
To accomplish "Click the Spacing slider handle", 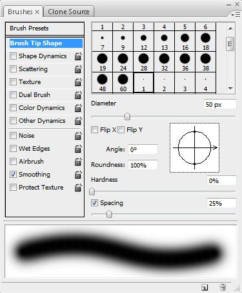I will 109,214.
